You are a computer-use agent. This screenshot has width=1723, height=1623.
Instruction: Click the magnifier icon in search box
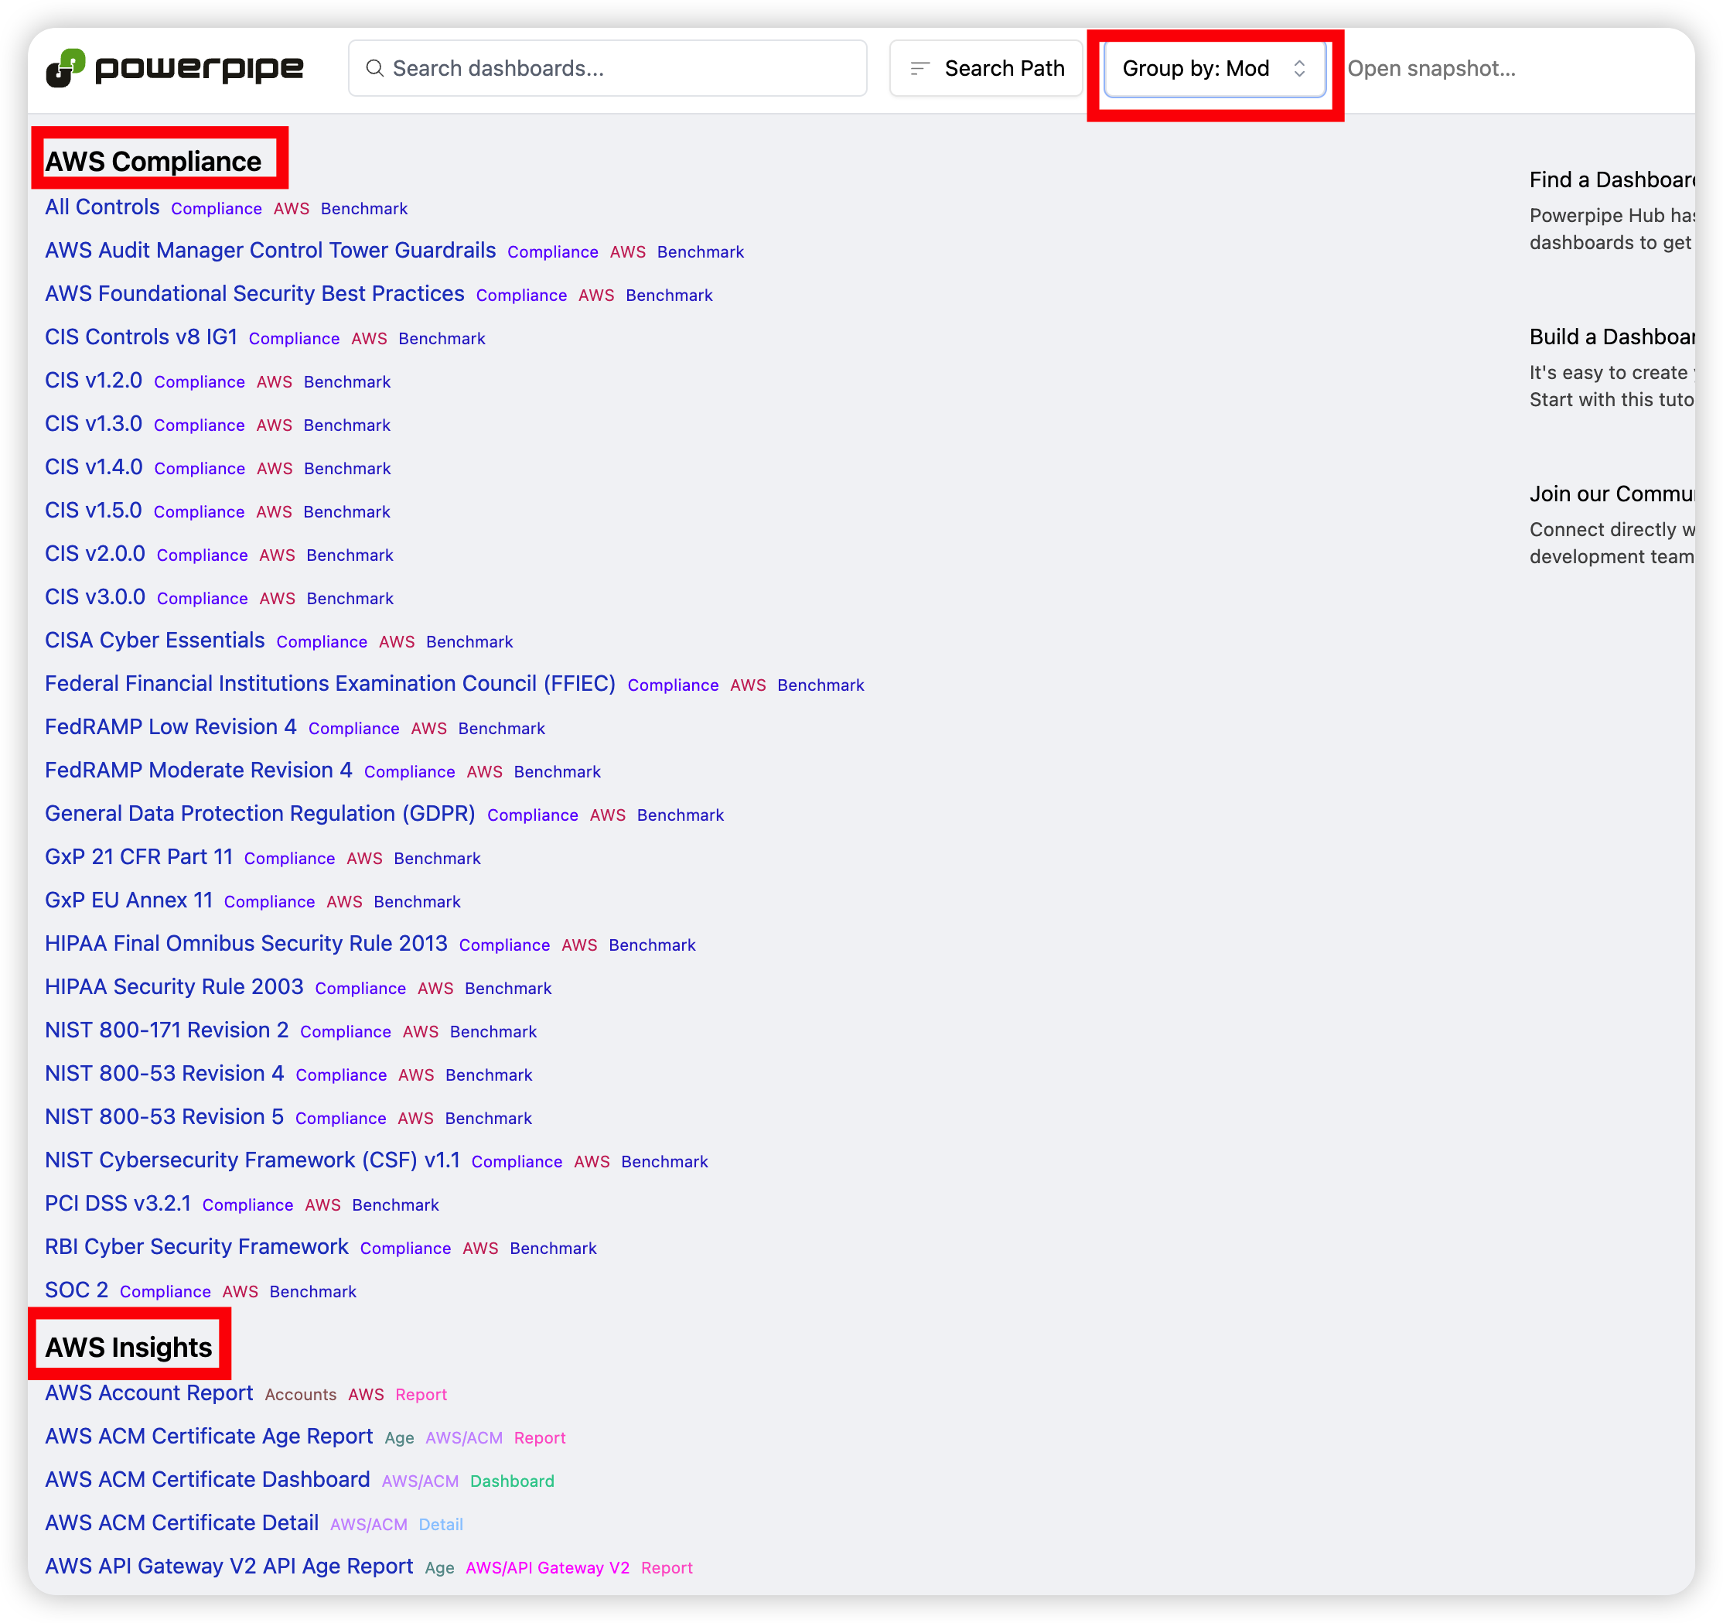374,69
